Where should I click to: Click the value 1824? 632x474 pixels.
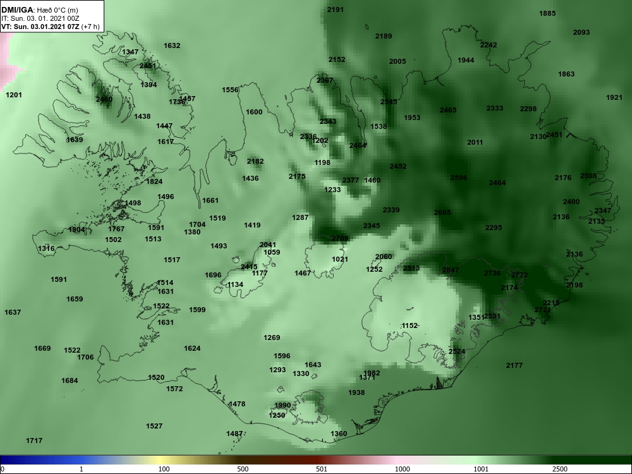154,181
